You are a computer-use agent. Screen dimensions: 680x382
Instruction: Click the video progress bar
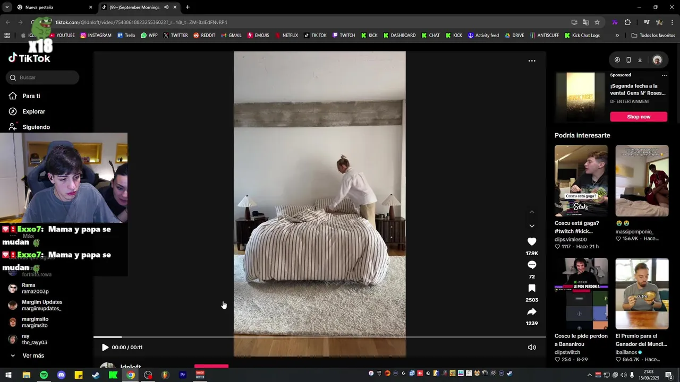coord(319,337)
